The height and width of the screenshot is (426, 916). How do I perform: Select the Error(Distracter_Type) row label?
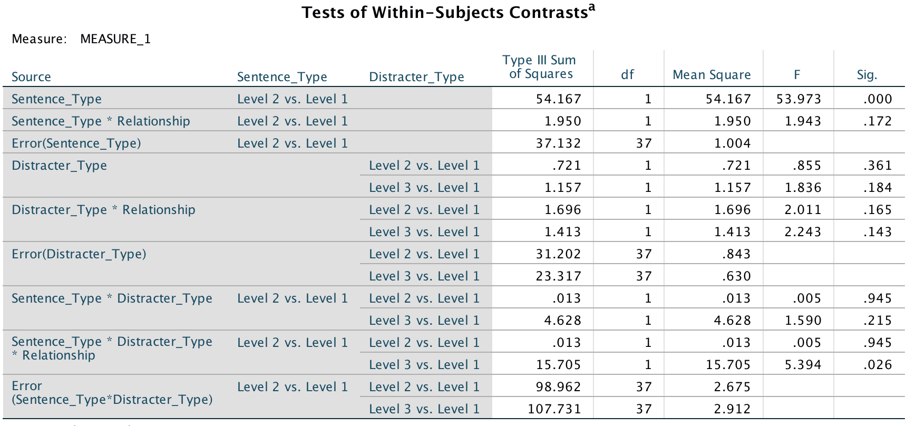point(79,254)
